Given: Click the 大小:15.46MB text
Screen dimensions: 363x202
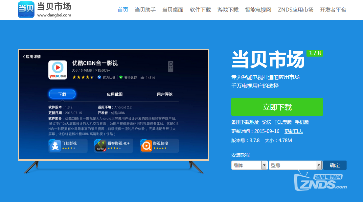Looking at the screenshot, I should (x=82, y=70).
